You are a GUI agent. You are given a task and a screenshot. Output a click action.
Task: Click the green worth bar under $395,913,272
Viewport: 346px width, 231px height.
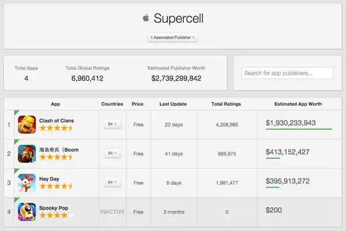click(x=273, y=187)
